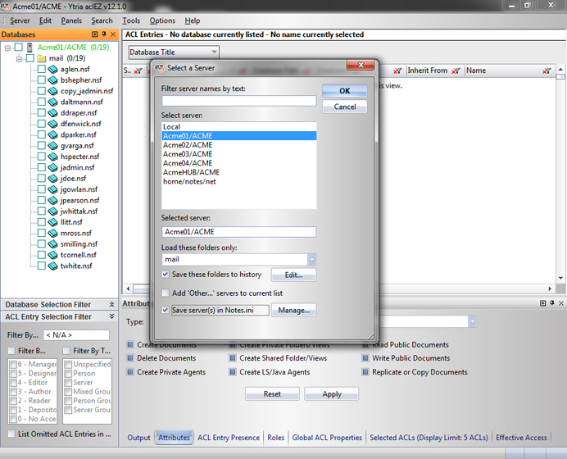
Task: Toggle Save these folders to history
Action: pyautogui.click(x=166, y=274)
